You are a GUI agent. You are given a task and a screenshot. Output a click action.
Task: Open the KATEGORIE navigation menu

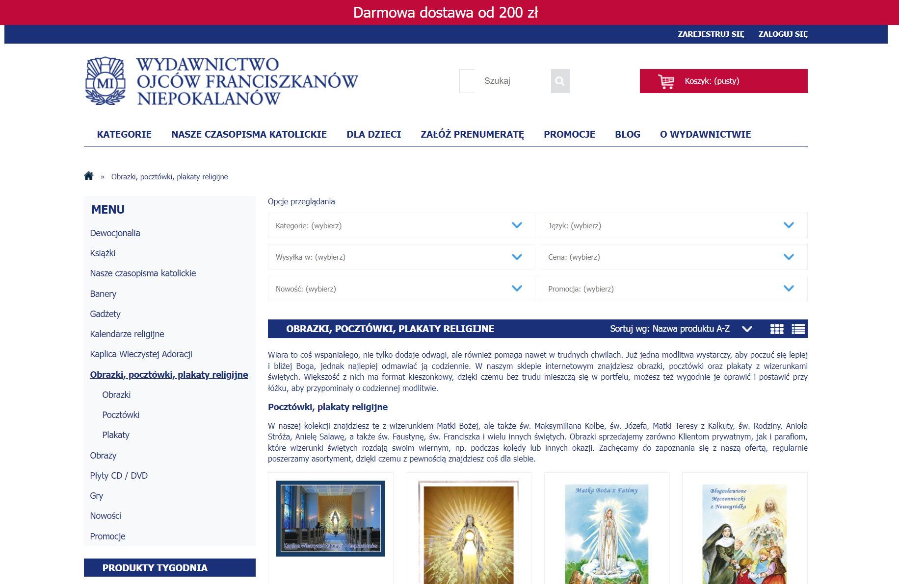point(124,134)
